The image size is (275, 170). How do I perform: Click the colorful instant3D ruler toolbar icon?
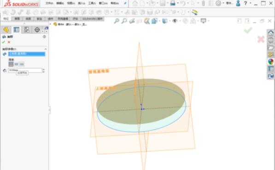tap(194, 12)
